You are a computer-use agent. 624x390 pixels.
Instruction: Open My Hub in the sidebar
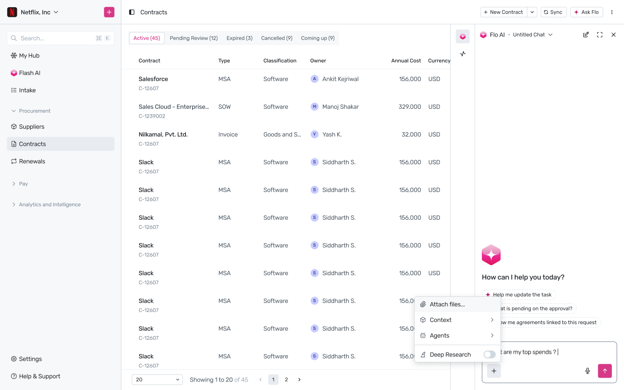(x=61, y=56)
